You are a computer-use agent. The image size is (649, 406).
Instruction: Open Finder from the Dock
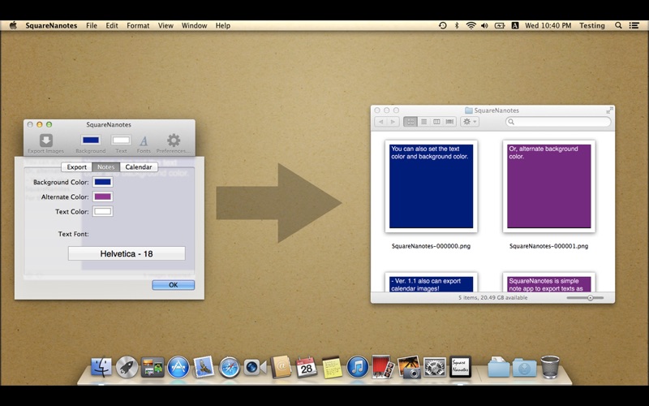[101, 367]
